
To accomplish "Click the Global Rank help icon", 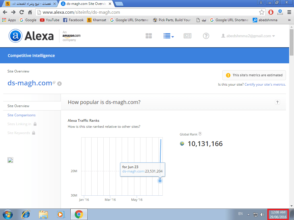I will [x=200, y=134].
